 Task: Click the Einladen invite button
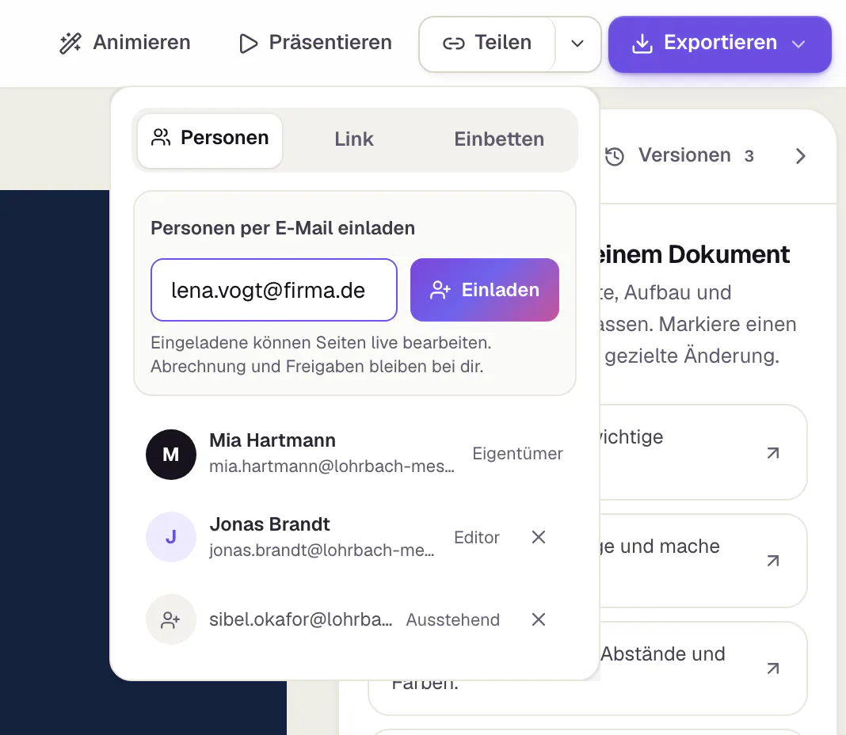485,290
